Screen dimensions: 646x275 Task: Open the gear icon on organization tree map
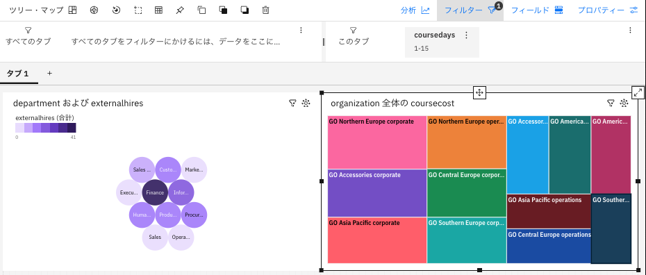(624, 103)
